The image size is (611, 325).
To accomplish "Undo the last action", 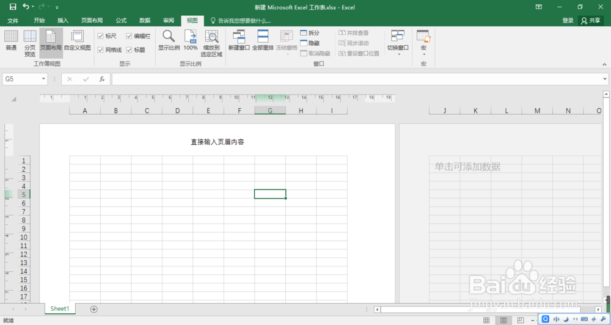I will click(x=26, y=7).
